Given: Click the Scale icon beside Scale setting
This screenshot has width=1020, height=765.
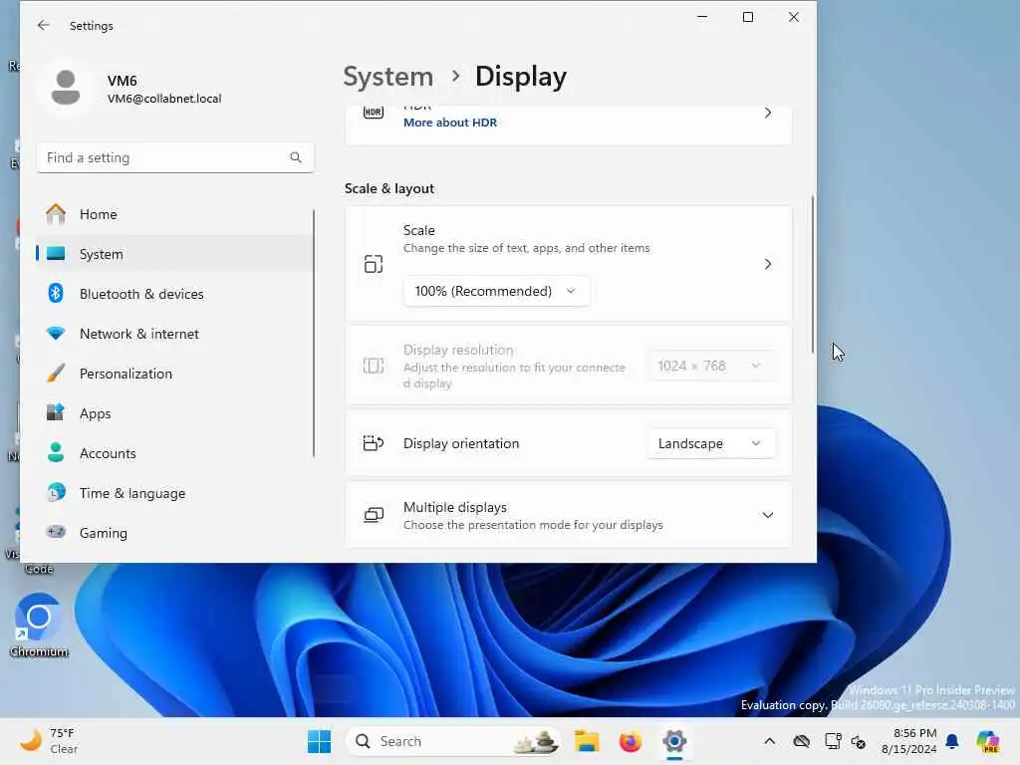Looking at the screenshot, I should tap(374, 264).
